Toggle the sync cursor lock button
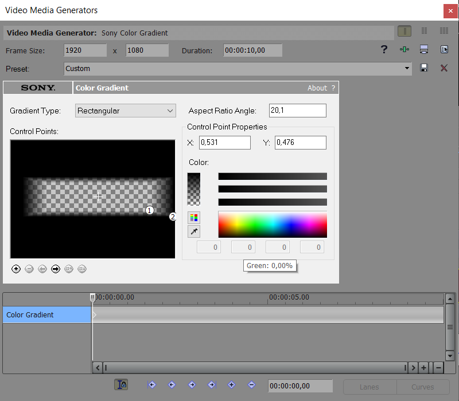The image size is (459, 401). click(120, 385)
